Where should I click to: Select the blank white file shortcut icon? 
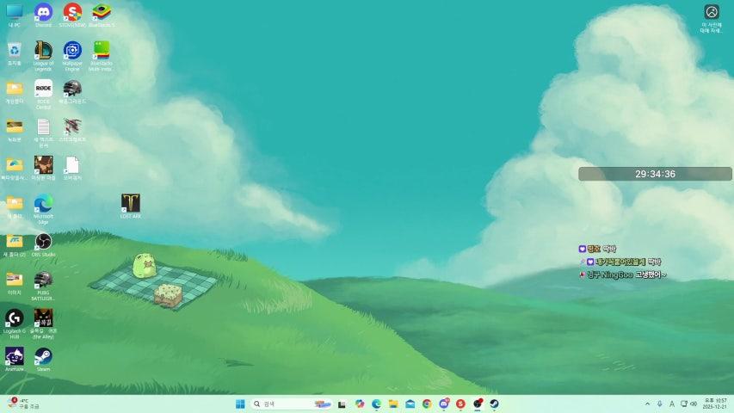72,168
